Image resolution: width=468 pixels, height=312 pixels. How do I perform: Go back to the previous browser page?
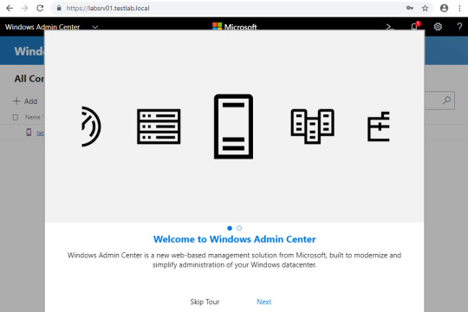pyautogui.click(x=10, y=8)
